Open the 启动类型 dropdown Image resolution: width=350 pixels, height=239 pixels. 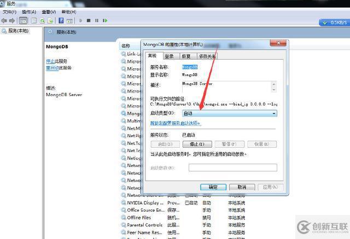230,113
